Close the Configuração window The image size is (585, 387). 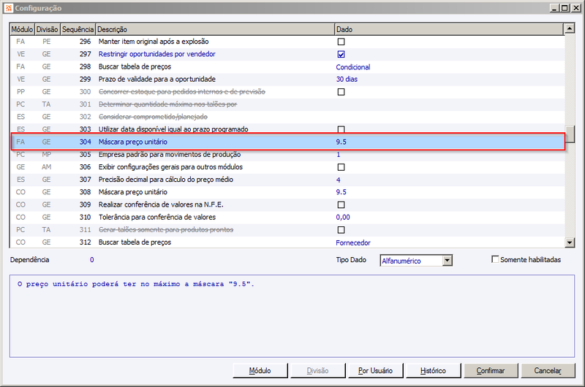575,8
